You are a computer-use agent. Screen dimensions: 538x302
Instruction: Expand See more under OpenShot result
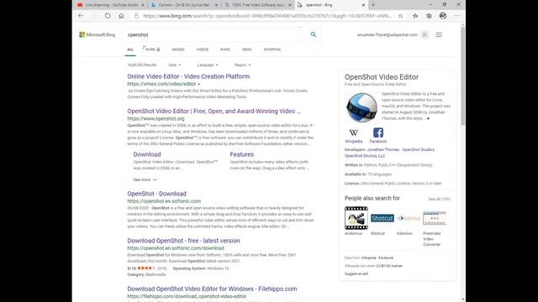click(x=145, y=180)
